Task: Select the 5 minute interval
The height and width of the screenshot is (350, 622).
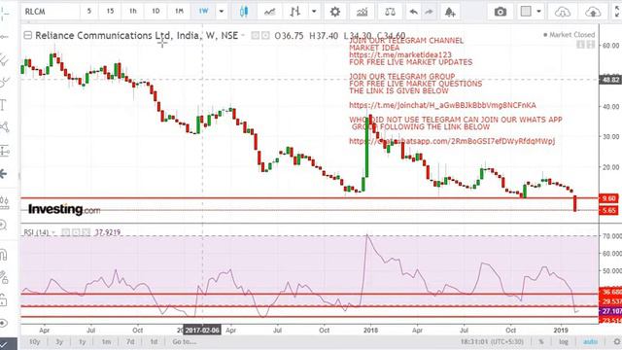Action: pyautogui.click(x=89, y=11)
